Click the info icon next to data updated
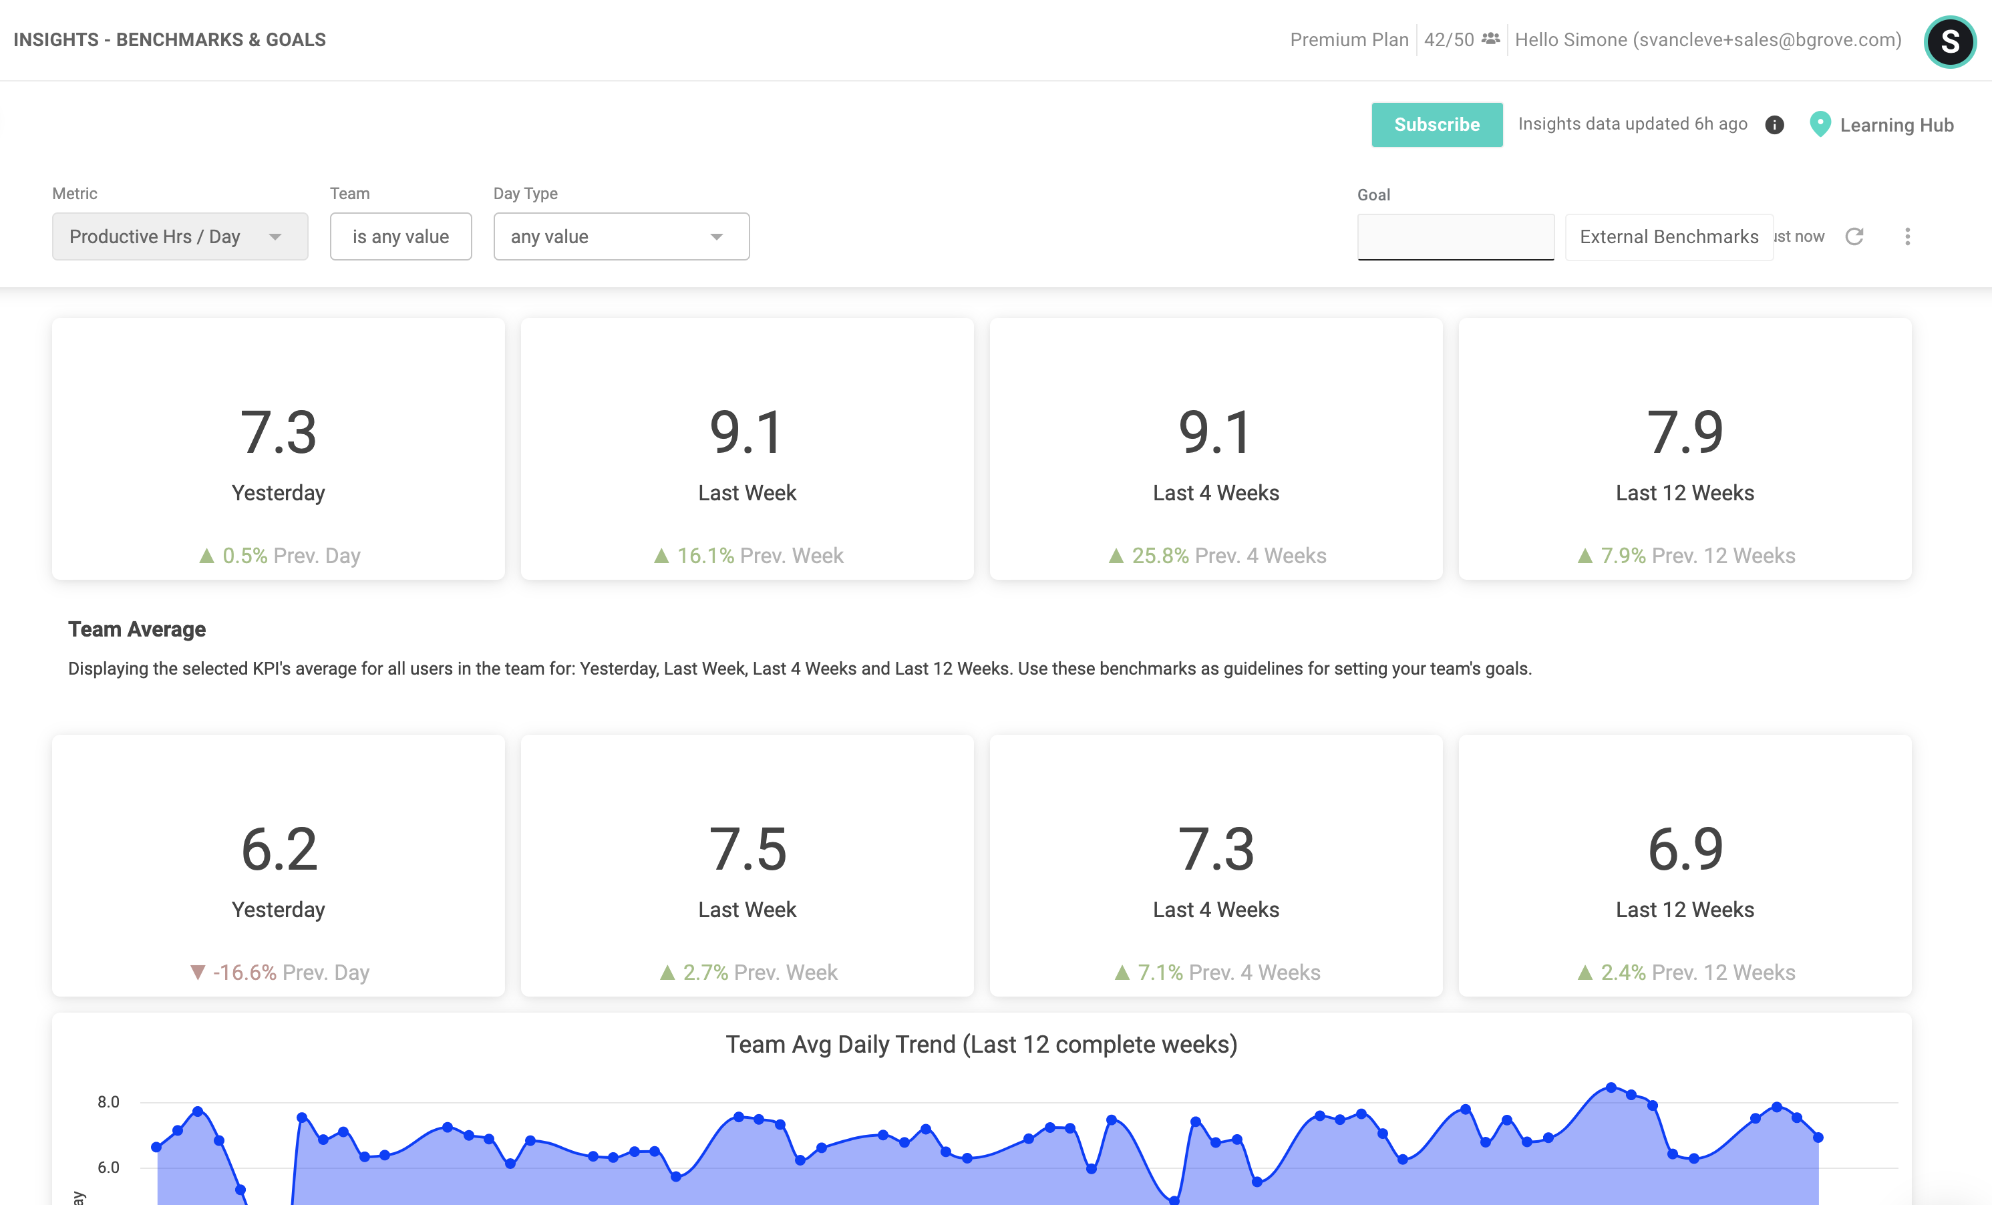 (1774, 124)
